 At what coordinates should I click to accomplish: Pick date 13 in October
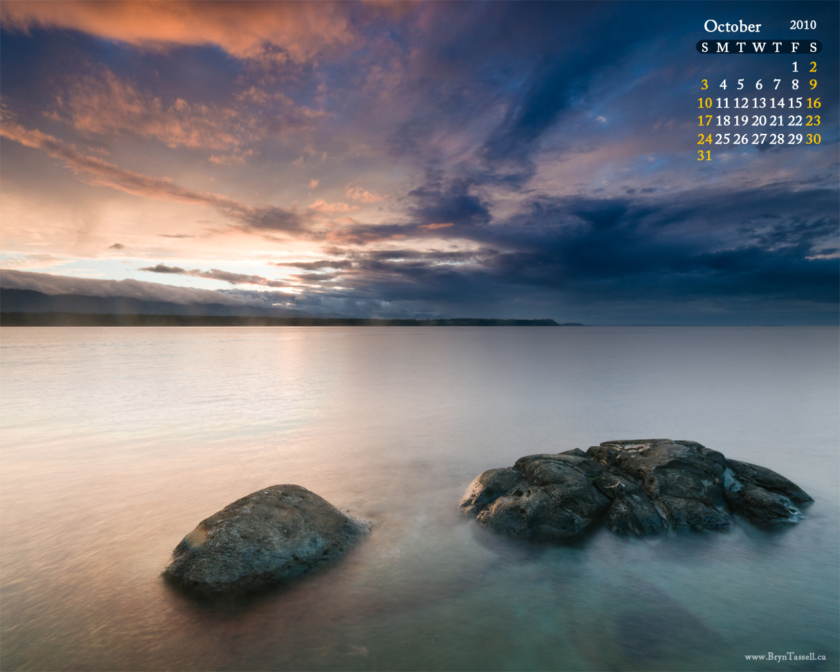pyautogui.click(x=759, y=103)
